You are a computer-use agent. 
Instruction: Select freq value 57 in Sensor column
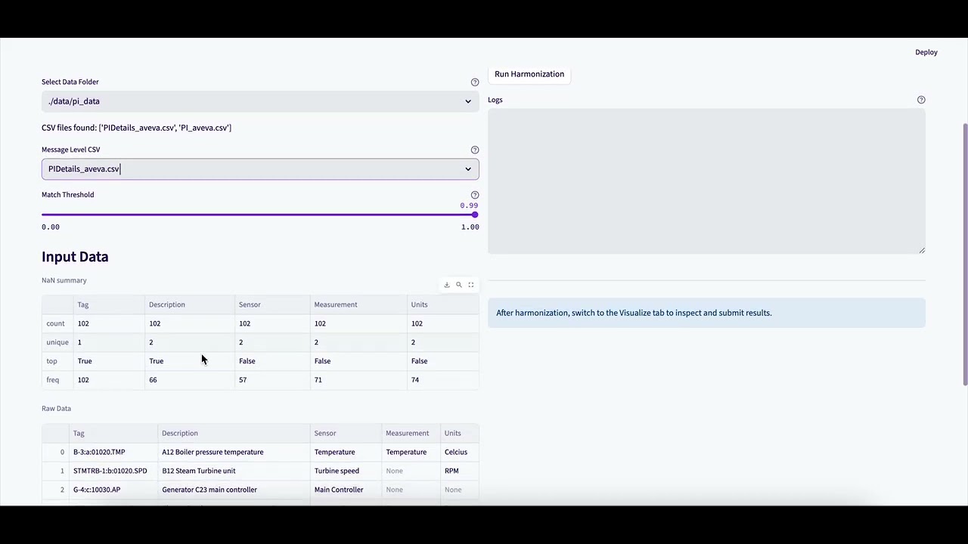[271, 380]
